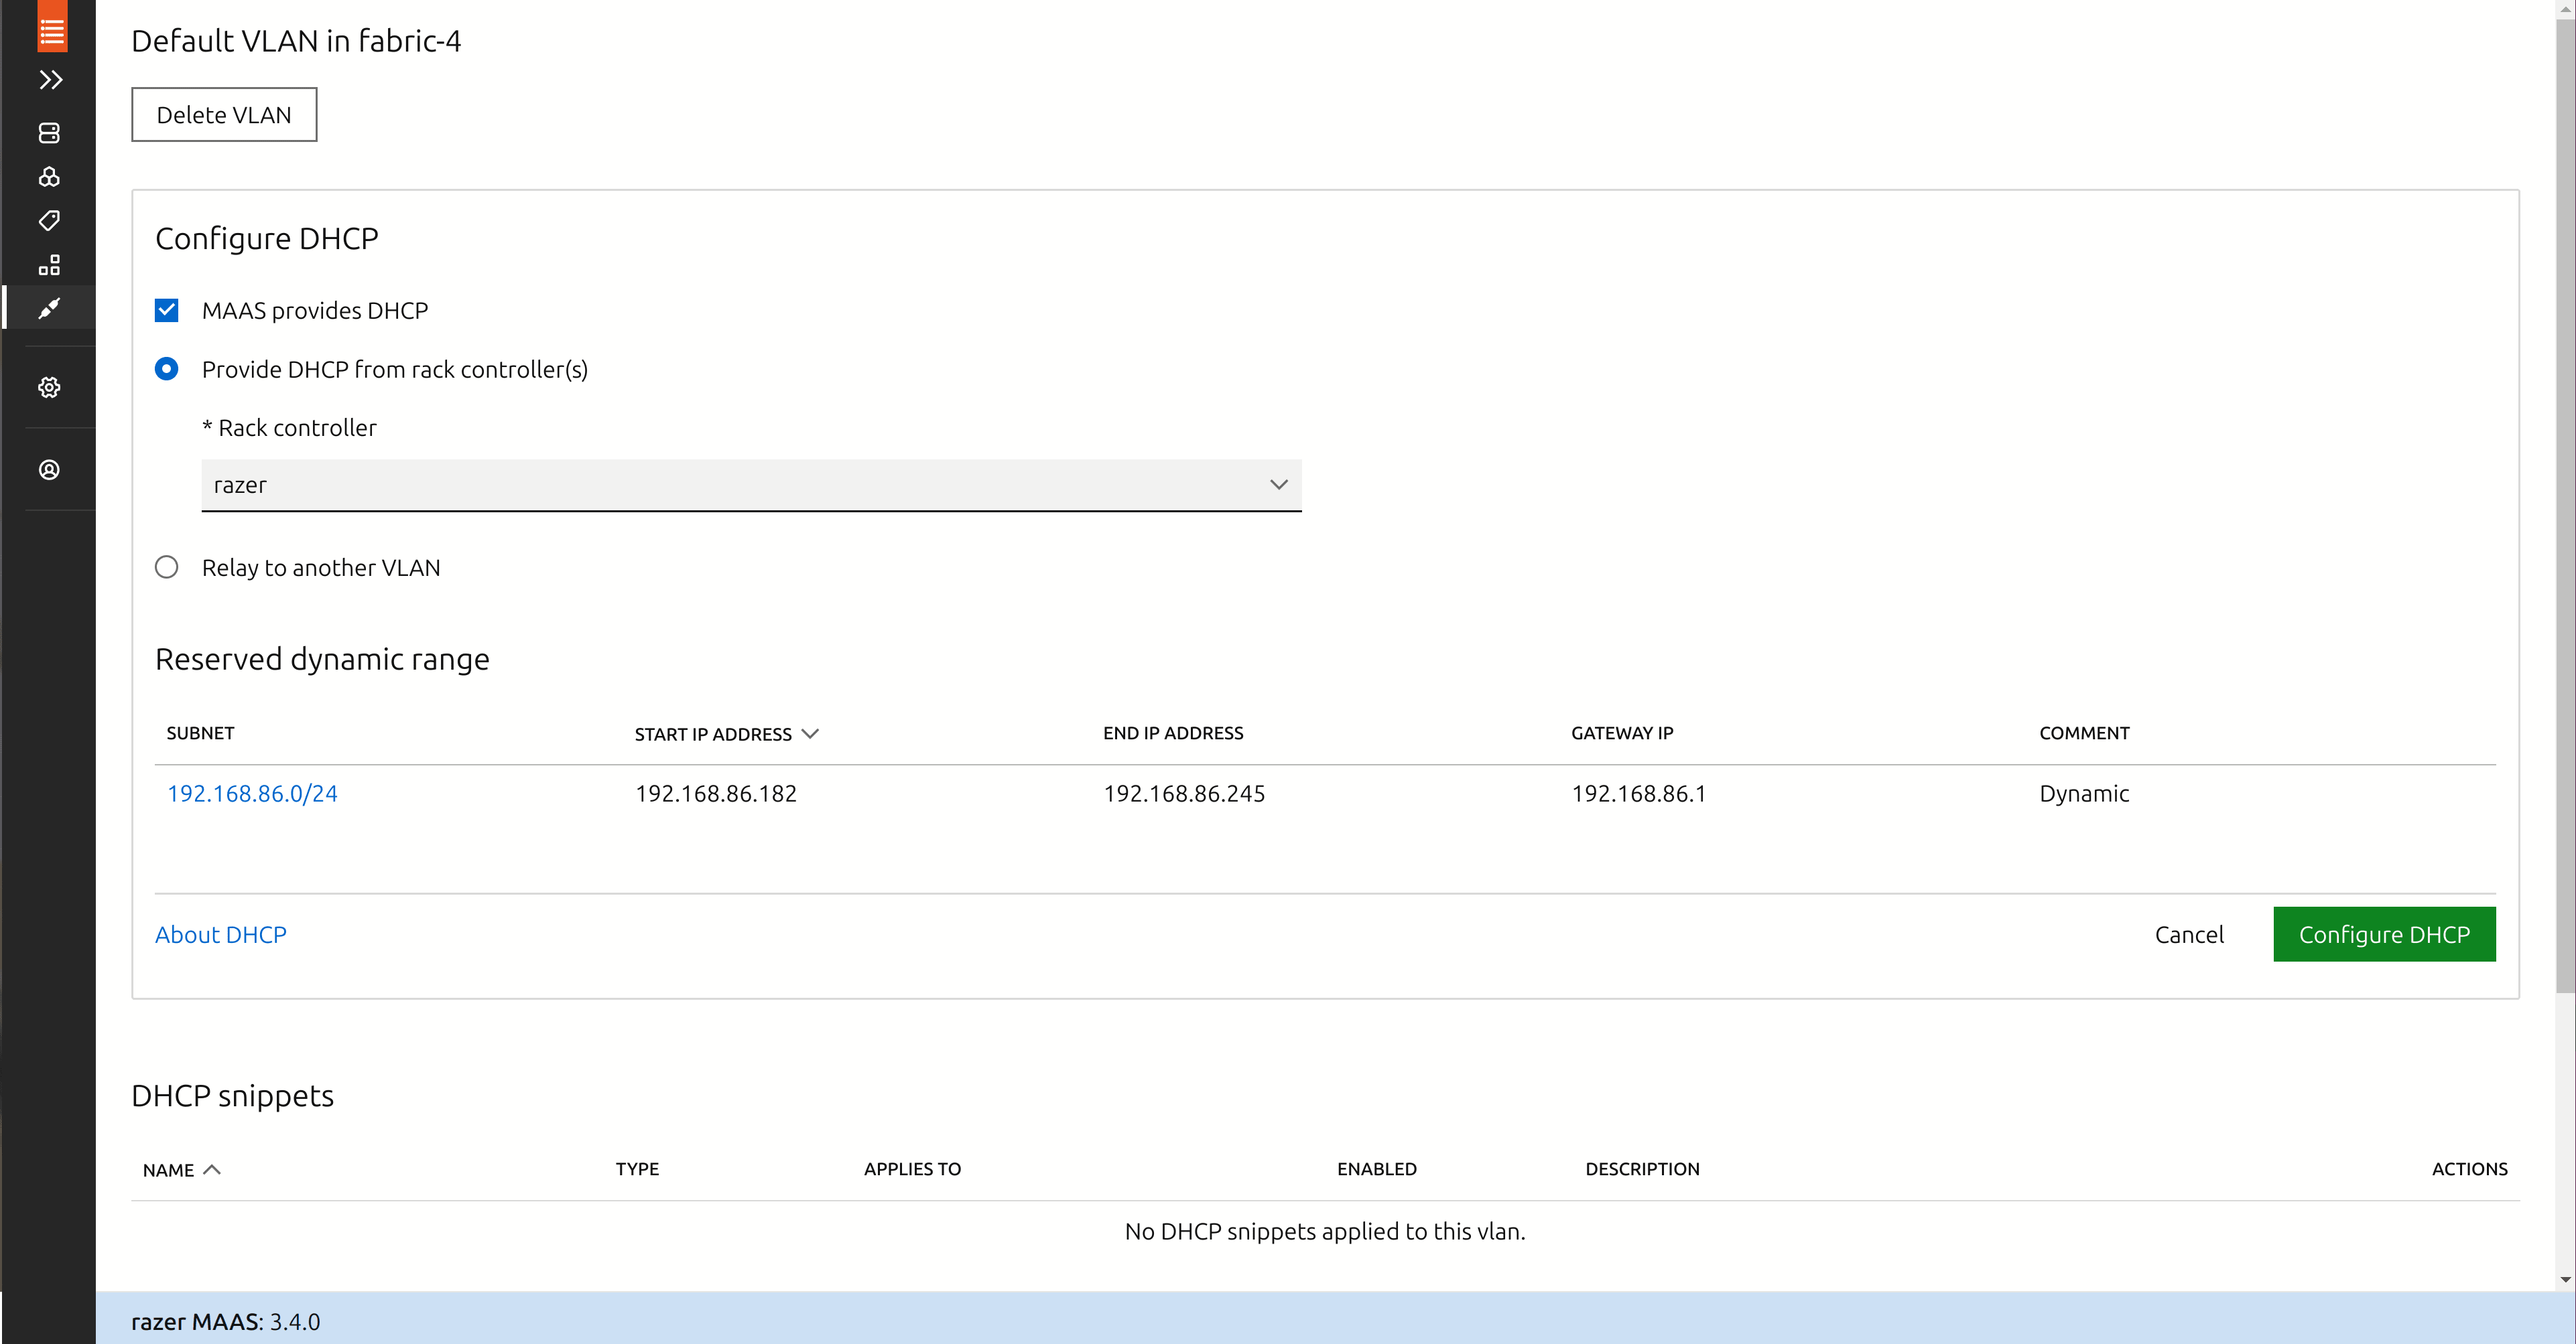Uncheck MAAS provides DHCP checkbox
The width and height of the screenshot is (2576, 1344).
click(x=167, y=311)
